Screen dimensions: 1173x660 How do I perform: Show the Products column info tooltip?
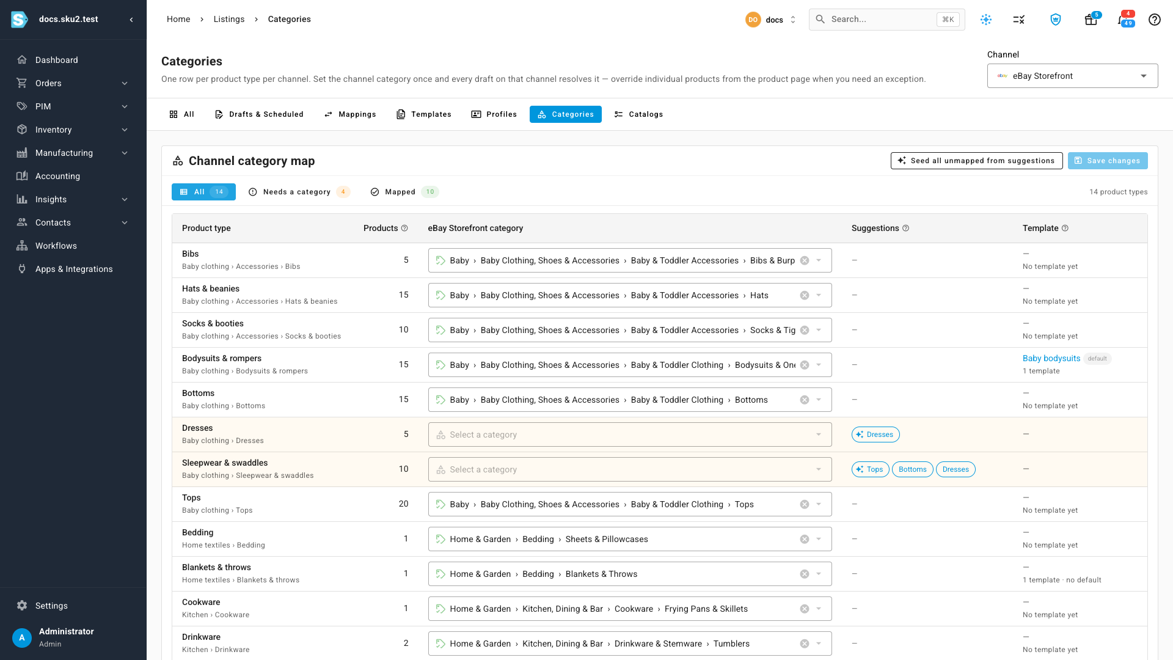pos(404,228)
